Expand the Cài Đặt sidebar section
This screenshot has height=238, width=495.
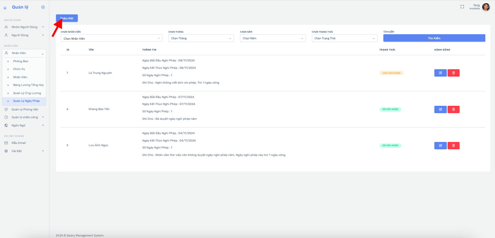[x=24, y=151]
